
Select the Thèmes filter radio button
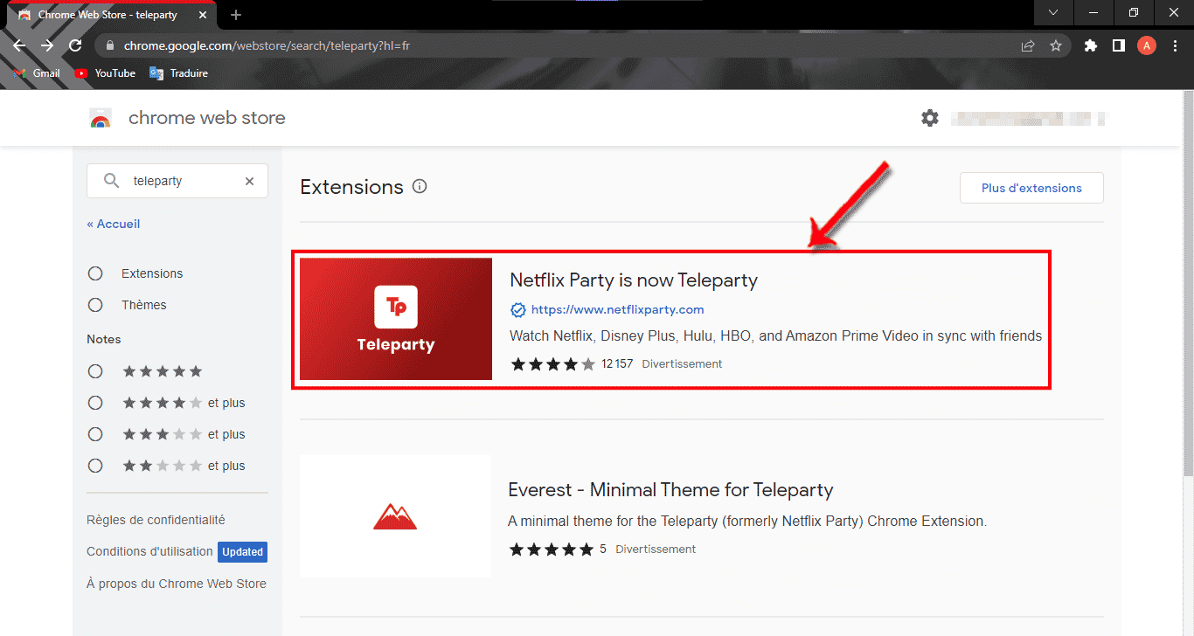tap(95, 305)
